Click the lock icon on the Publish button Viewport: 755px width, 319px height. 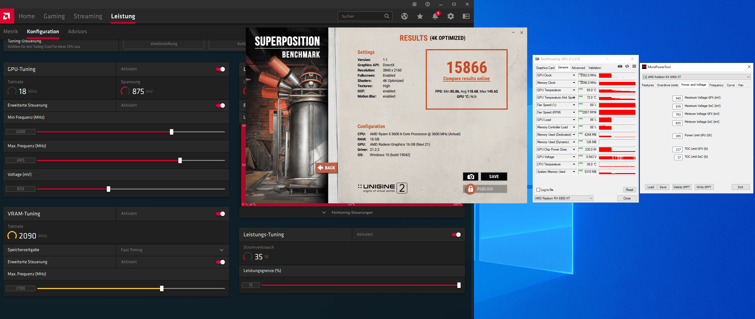pyautogui.click(x=471, y=189)
